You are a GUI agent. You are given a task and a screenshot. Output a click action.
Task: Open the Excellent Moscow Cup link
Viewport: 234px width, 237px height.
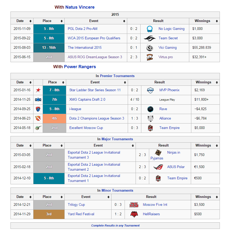[86, 128]
